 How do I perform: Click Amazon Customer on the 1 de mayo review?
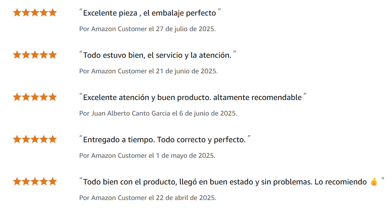[119, 156]
